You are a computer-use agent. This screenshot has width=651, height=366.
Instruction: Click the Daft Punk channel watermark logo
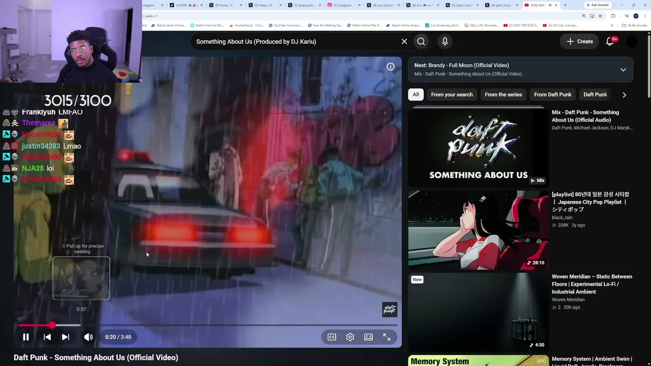click(390, 310)
